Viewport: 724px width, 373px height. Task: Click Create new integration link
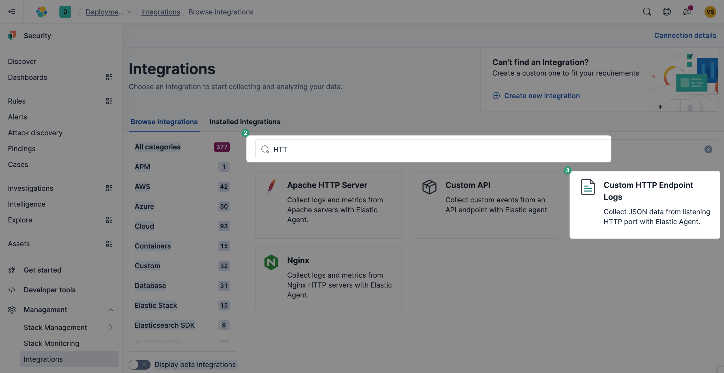[x=542, y=96]
